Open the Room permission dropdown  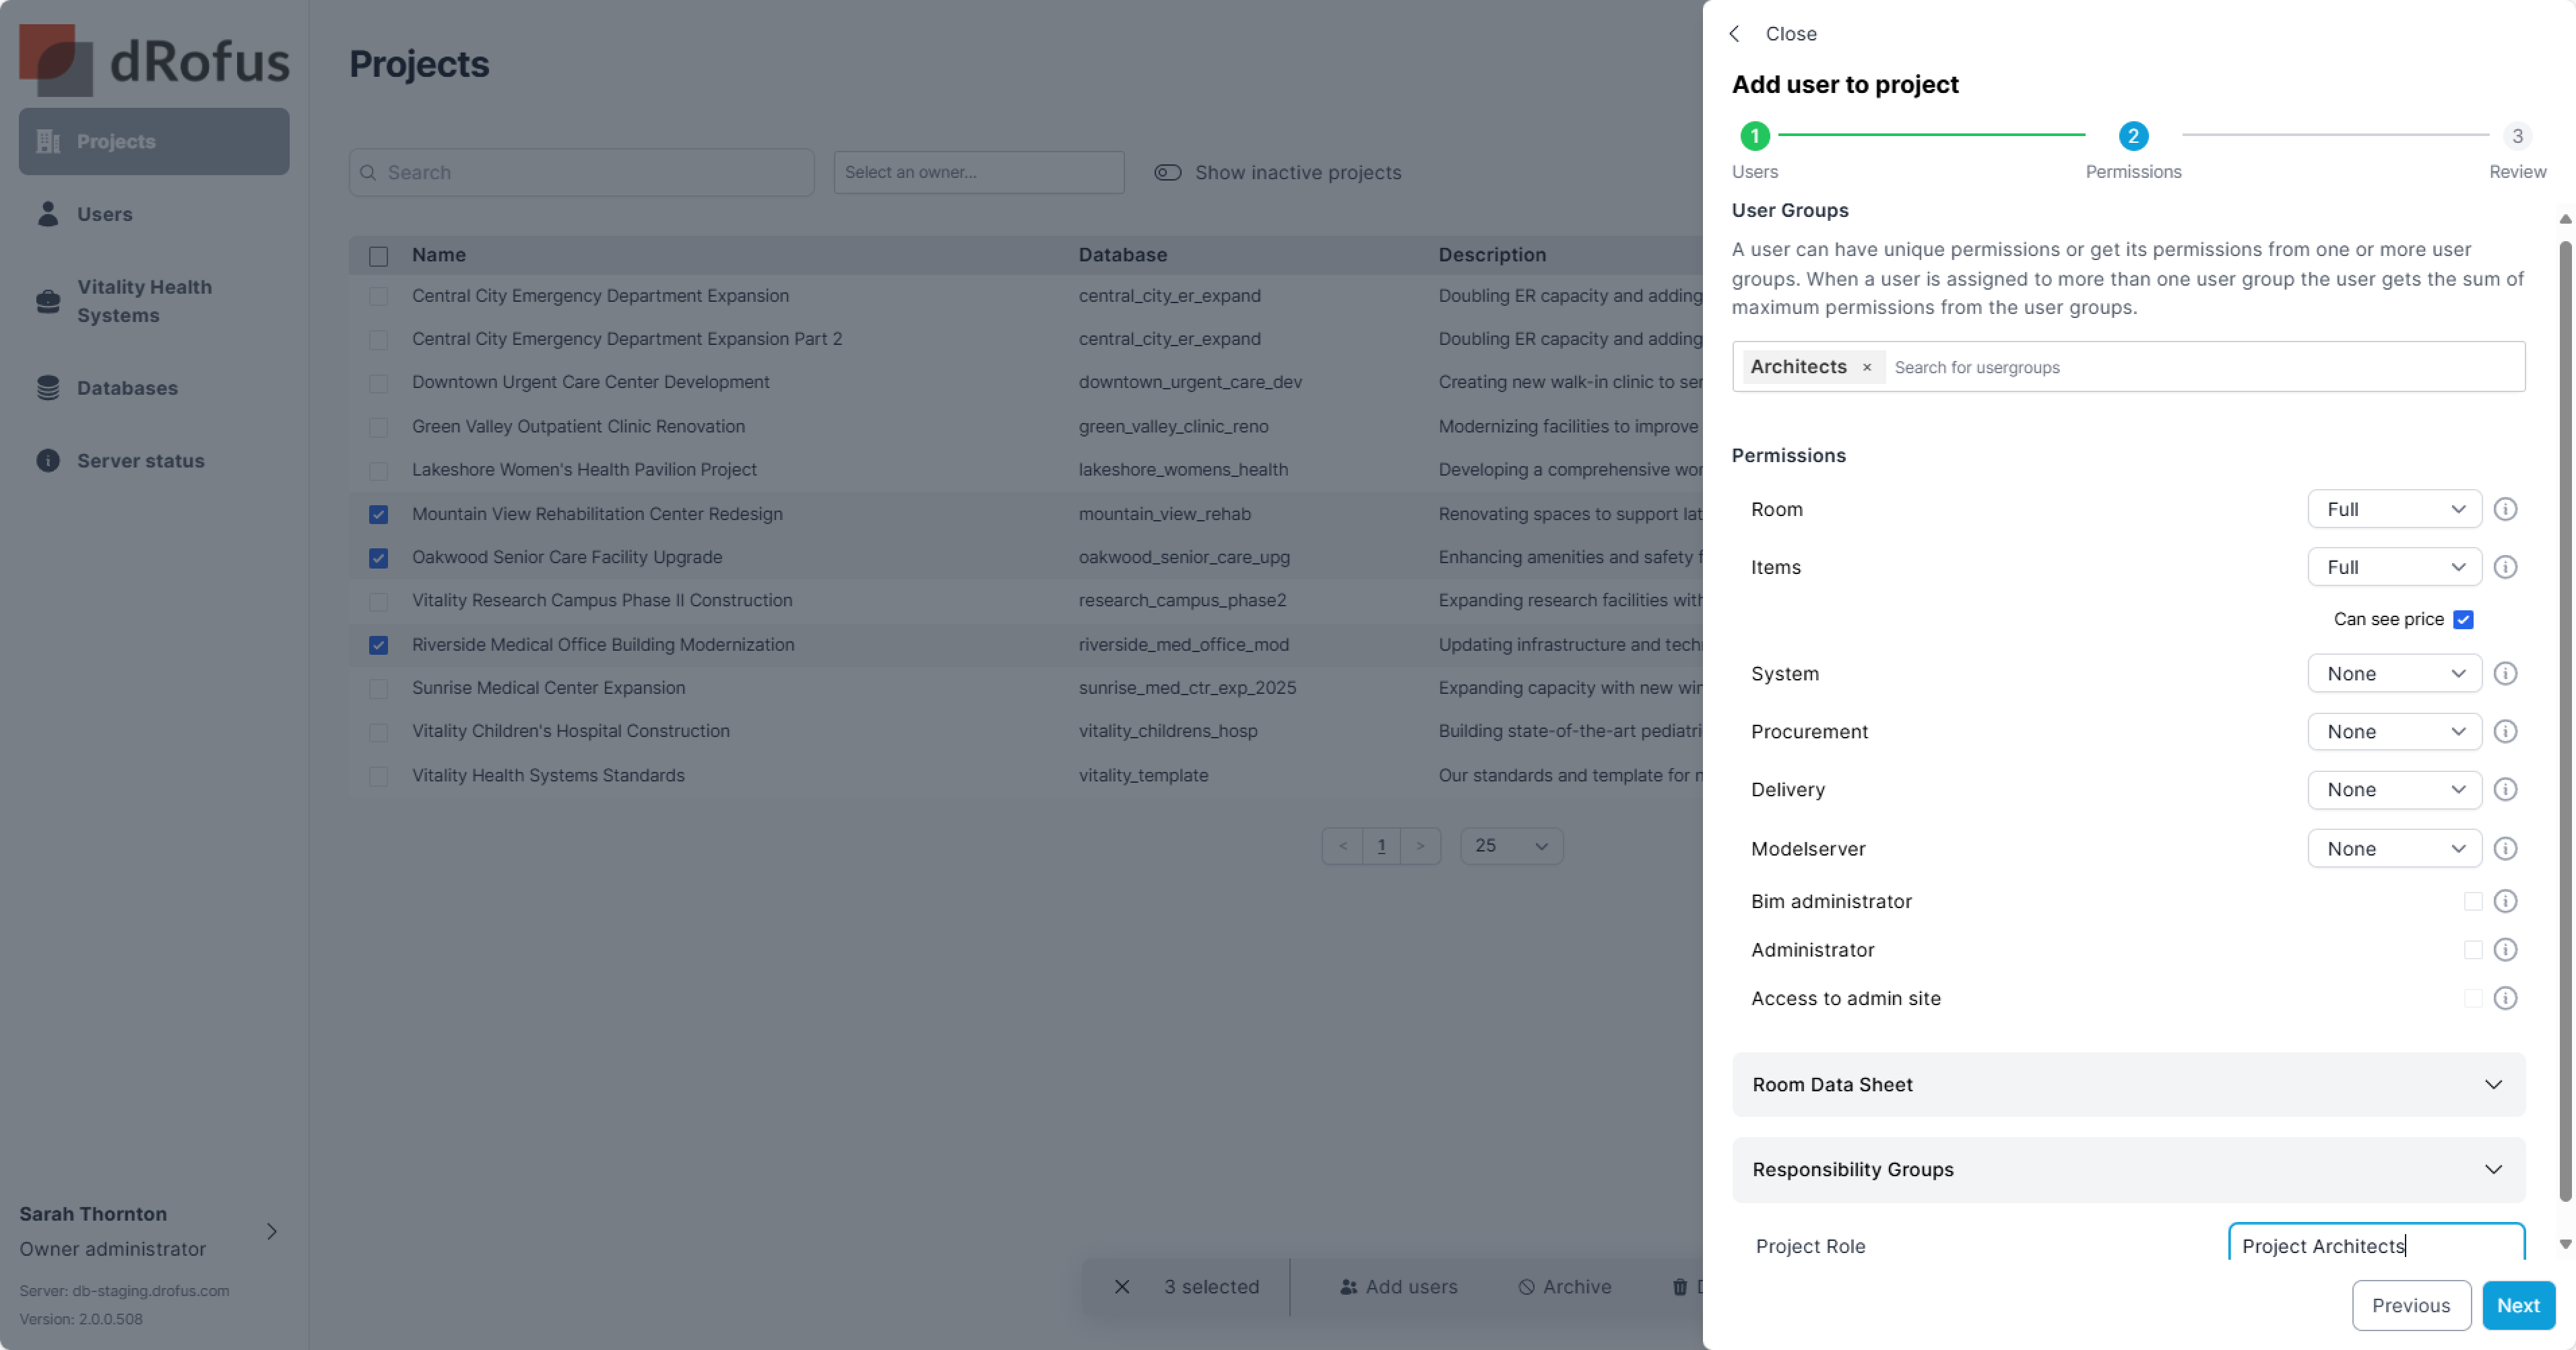[2394, 509]
